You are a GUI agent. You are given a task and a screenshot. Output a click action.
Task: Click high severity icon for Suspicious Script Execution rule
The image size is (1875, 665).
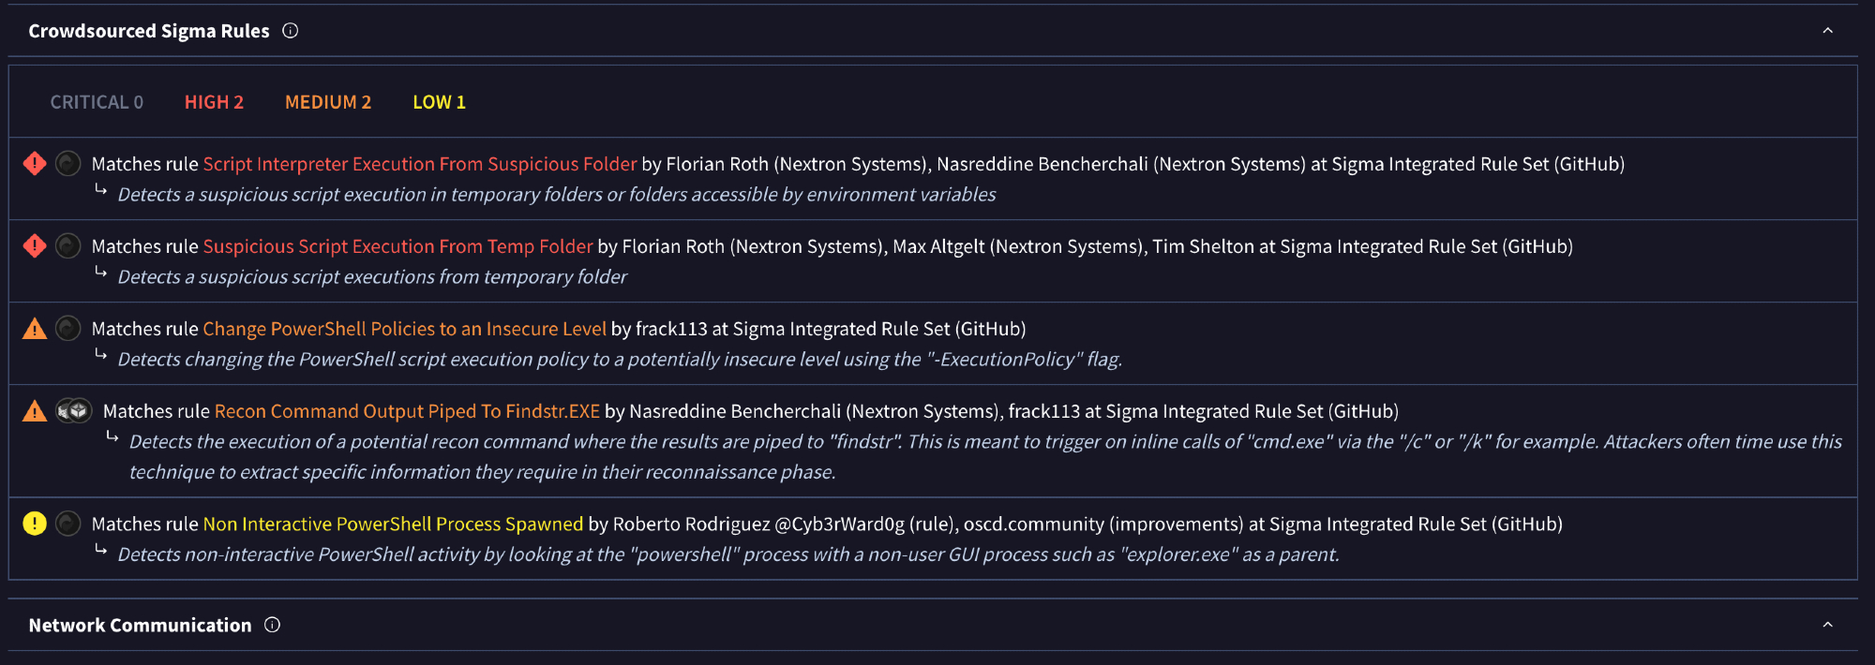pyautogui.click(x=35, y=246)
